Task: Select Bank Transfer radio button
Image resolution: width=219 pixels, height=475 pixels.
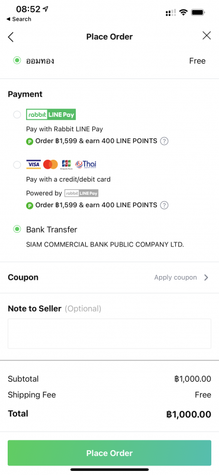Action: [17, 229]
